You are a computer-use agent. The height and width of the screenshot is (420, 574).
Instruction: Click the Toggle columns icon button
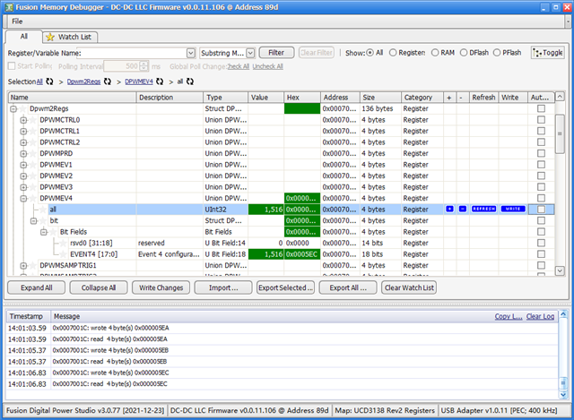pos(548,53)
